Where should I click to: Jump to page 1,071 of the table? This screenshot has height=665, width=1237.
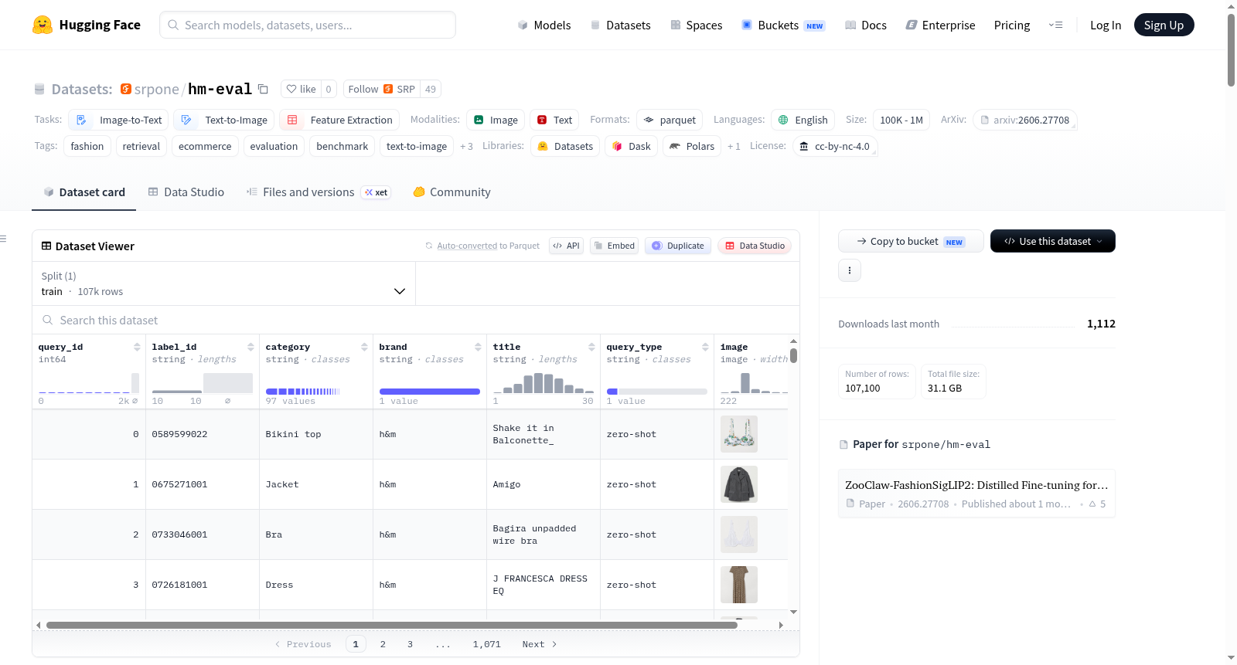pos(487,644)
